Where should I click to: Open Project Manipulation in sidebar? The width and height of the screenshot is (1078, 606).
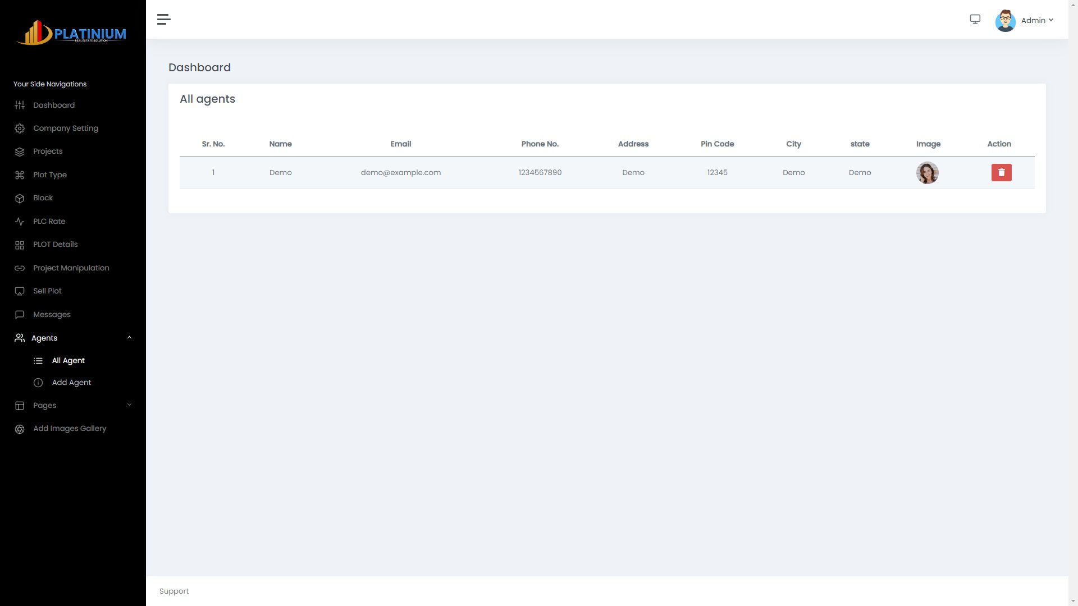coord(71,268)
